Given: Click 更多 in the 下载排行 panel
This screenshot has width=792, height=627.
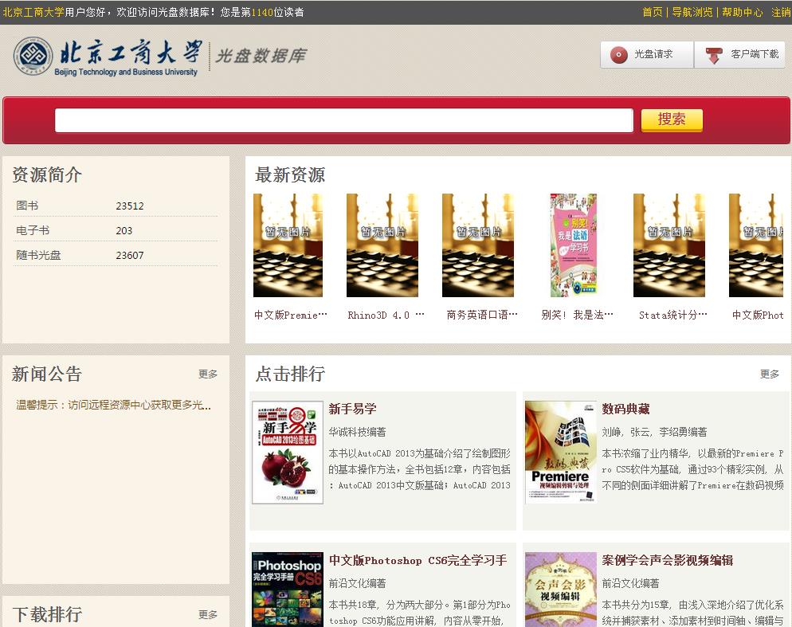Looking at the screenshot, I should [x=208, y=614].
